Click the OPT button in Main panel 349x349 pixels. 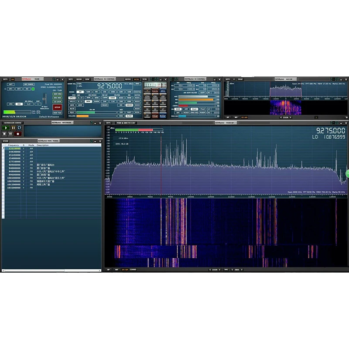coord(10,84)
